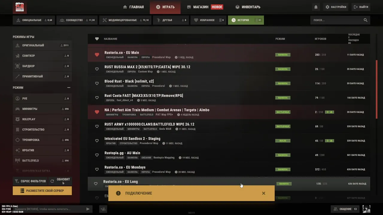Unfavorite NA Perfect Aim Train server
Screen dimensions: 383x215
(x=97, y=112)
